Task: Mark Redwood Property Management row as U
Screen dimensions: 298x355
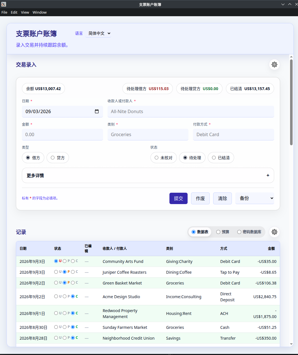Action: point(56,313)
